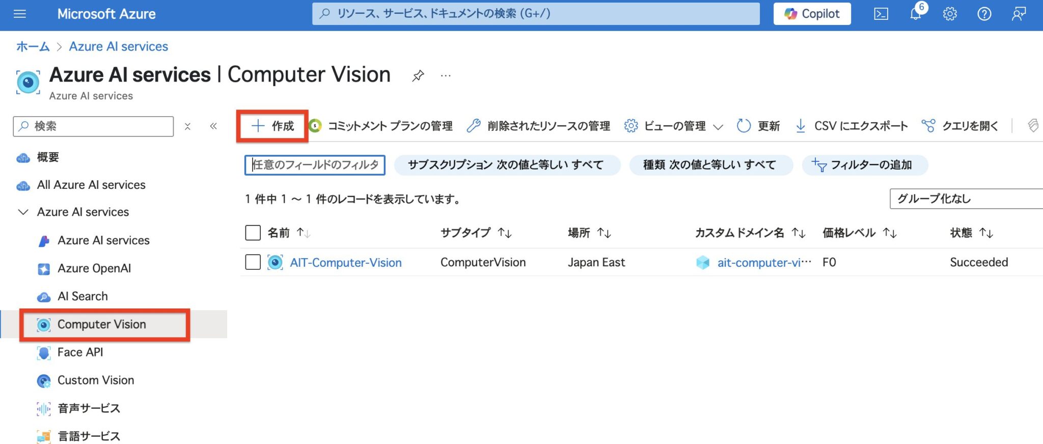
Task: Click the 任意のフィールドのフィルタ input field
Action: 314,164
